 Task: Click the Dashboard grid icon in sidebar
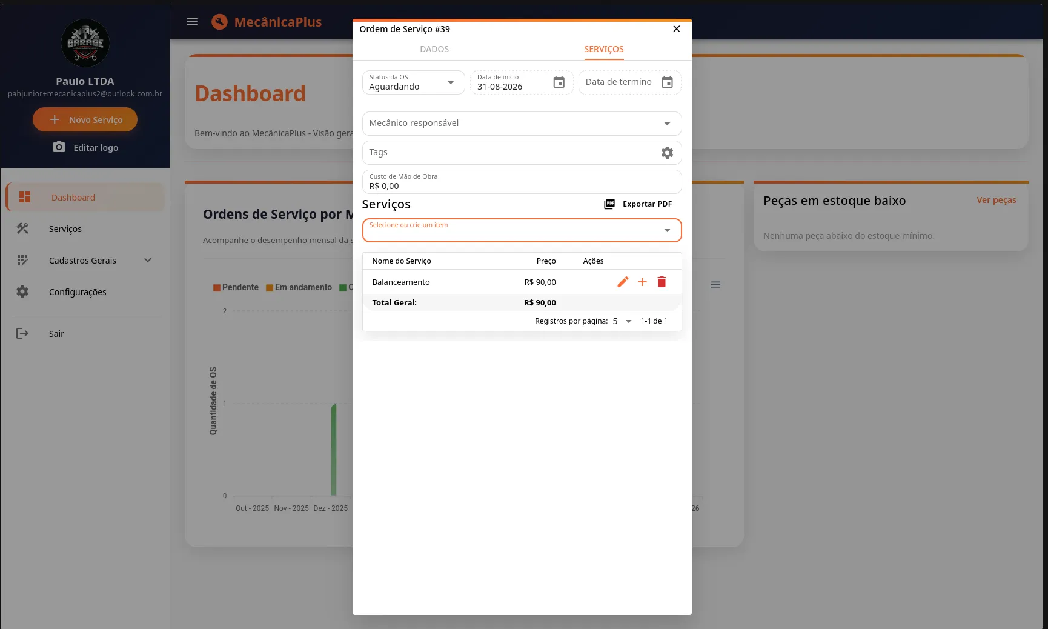(x=25, y=197)
